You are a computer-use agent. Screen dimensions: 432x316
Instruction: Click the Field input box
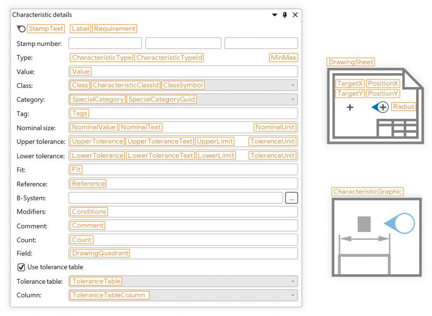(x=183, y=253)
